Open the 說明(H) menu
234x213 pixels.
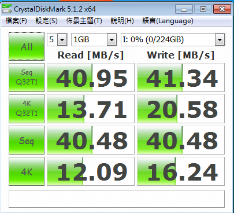coord(122,21)
